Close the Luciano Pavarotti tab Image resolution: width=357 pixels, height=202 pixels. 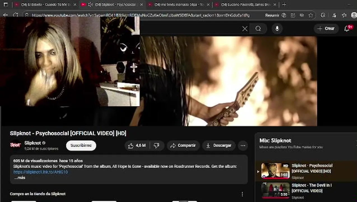pyautogui.click(x=275, y=5)
